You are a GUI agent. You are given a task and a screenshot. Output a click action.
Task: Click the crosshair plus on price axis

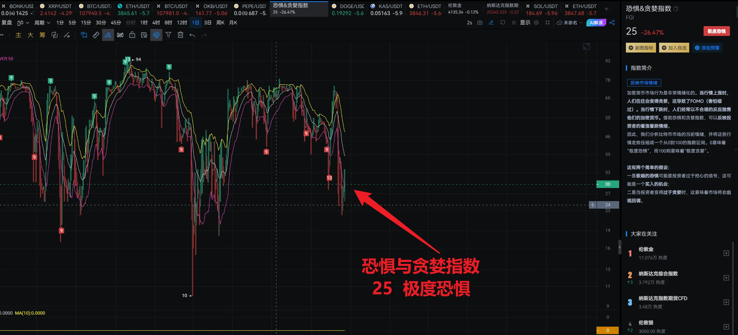593,205
